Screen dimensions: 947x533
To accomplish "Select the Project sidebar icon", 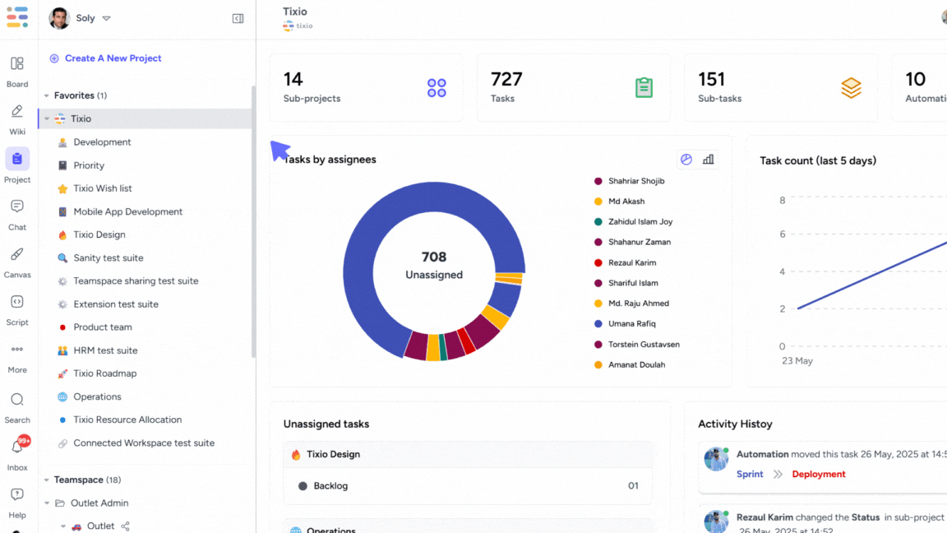I will [x=17, y=159].
